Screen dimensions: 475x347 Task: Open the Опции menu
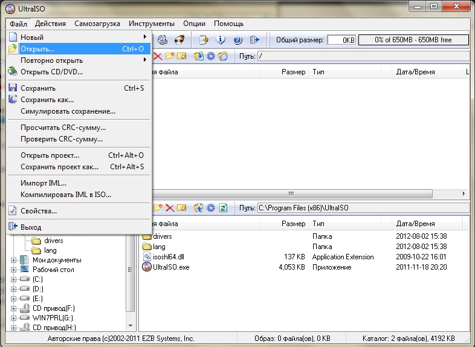(x=194, y=24)
